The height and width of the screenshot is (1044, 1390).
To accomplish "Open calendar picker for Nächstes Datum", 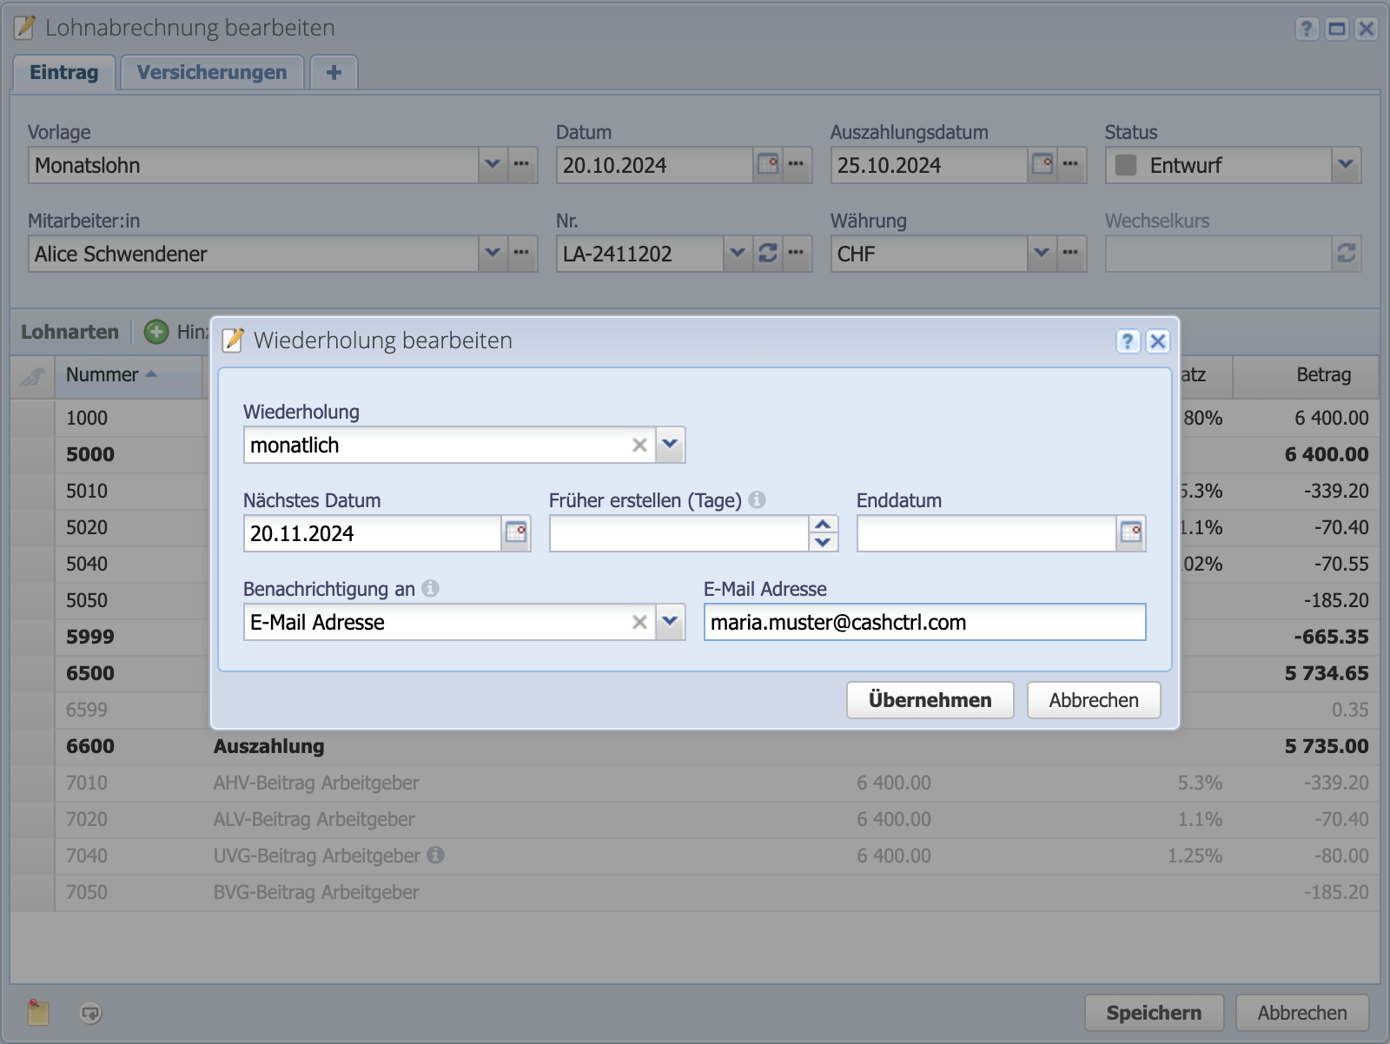I will (x=516, y=533).
